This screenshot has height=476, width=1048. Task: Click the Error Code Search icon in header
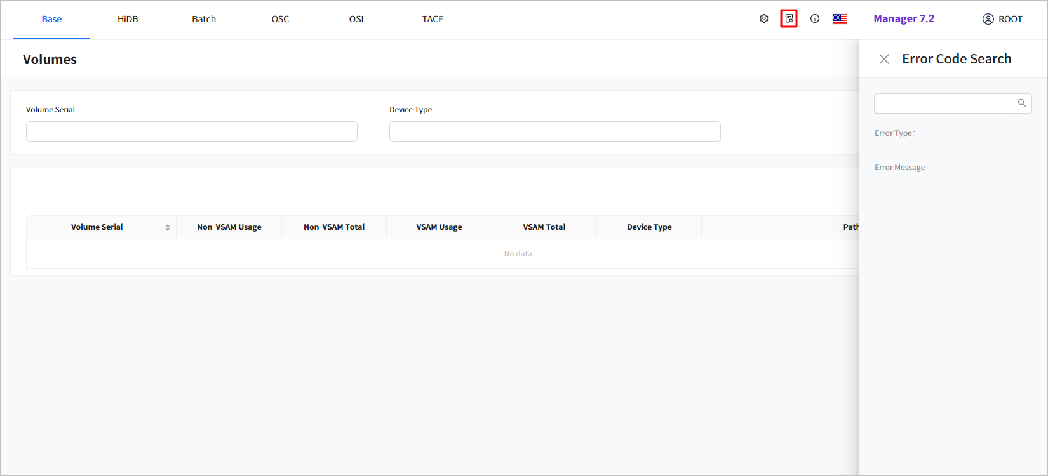(x=789, y=19)
